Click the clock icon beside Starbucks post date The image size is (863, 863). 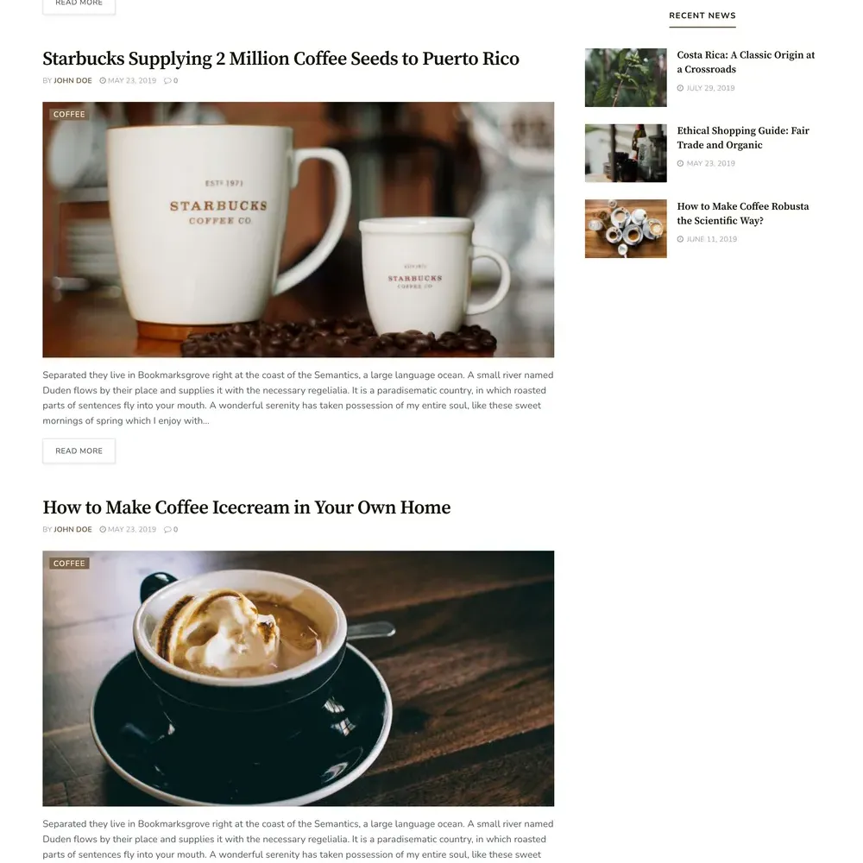[x=103, y=80]
